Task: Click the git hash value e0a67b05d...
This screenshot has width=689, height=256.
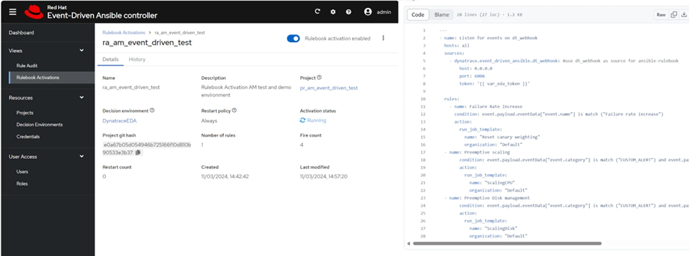Action: tap(147, 148)
